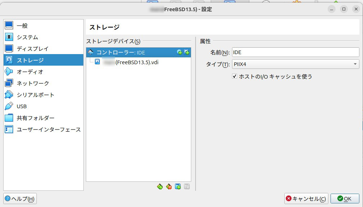Click the システム chip icon
The width and height of the screenshot is (363, 207).
click(9, 37)
